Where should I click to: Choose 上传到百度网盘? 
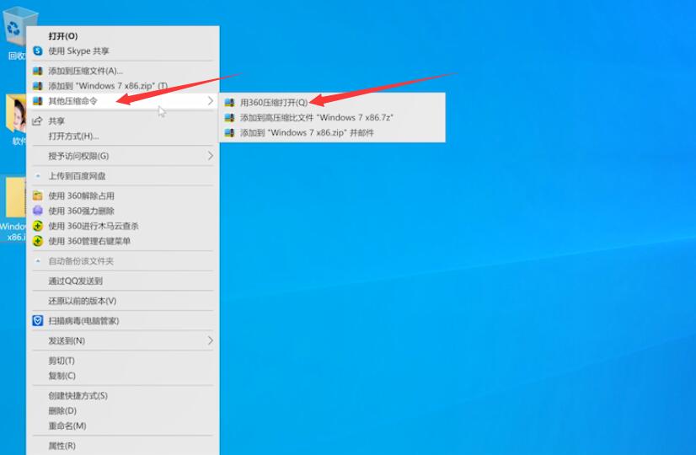pyautogui.click(x=122, y=176)
